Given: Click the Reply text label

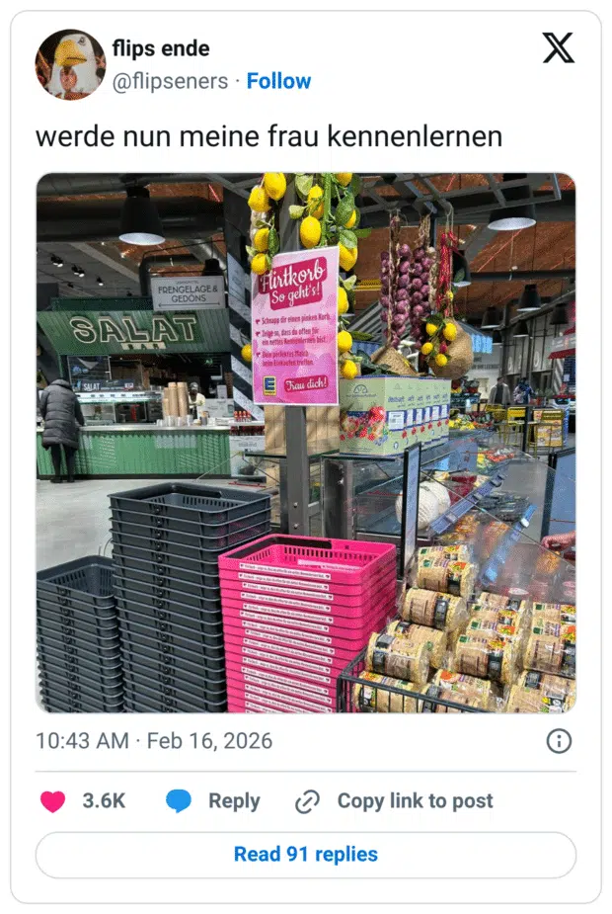Looking at the screenshot, I should 234,801.
